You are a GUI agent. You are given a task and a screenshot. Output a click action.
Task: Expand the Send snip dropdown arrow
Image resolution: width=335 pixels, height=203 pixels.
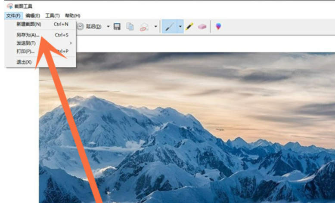(155, 27)
